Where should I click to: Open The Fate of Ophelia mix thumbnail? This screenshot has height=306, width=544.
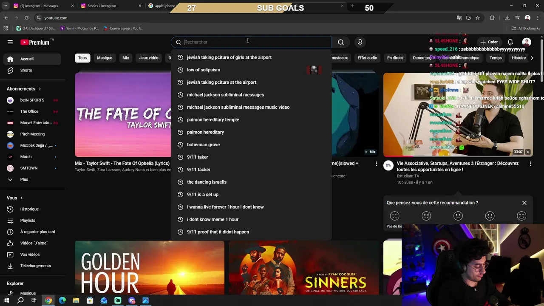point(123,115)
